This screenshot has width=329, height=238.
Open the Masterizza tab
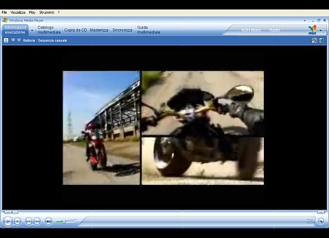click(x=99, y=30)
